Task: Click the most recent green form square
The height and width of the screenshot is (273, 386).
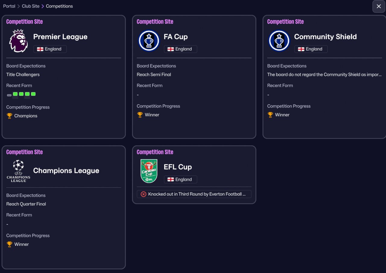Action: click(33, 94)
